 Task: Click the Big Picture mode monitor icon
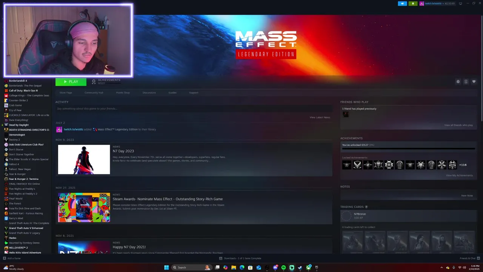point(460,3)
